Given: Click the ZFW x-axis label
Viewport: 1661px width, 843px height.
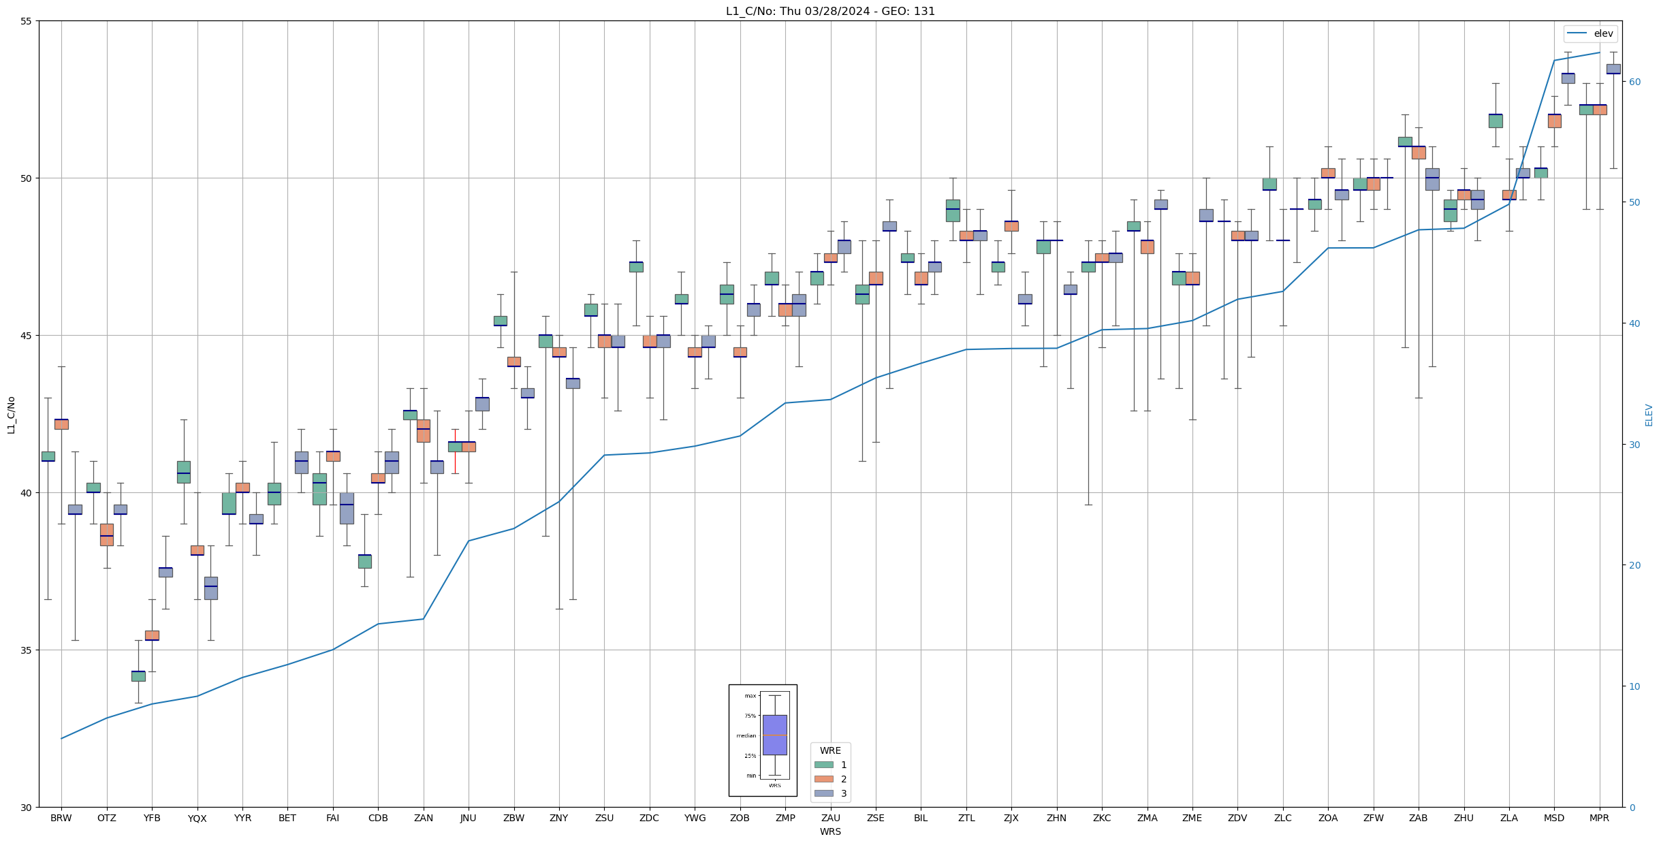Looking at the screenshot, I should point(1374,818).
